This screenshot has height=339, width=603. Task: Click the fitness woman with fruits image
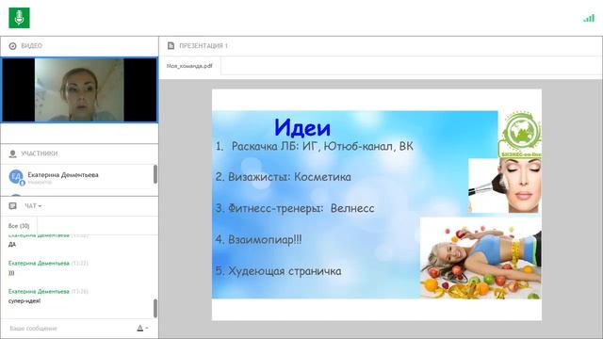click(x=481, y=258)
